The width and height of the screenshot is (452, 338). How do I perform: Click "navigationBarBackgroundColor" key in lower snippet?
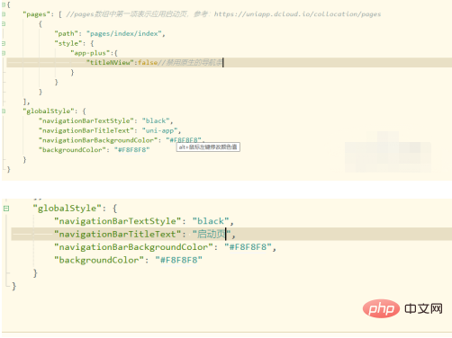(x=133, y=247)
